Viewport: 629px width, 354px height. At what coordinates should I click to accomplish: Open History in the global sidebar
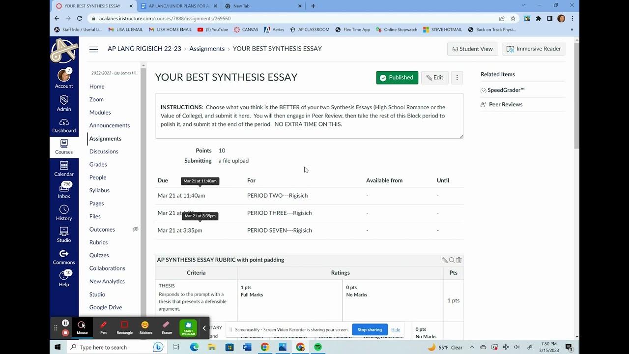(x=64, y=212)
